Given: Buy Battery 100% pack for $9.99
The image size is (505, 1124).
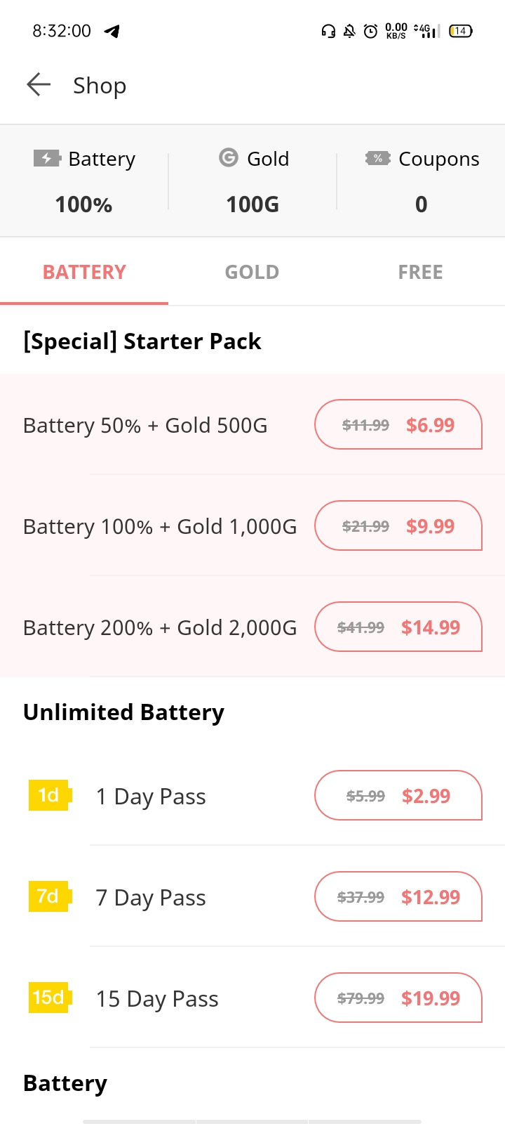Looking at the screenshot, I should pos(398,525).
